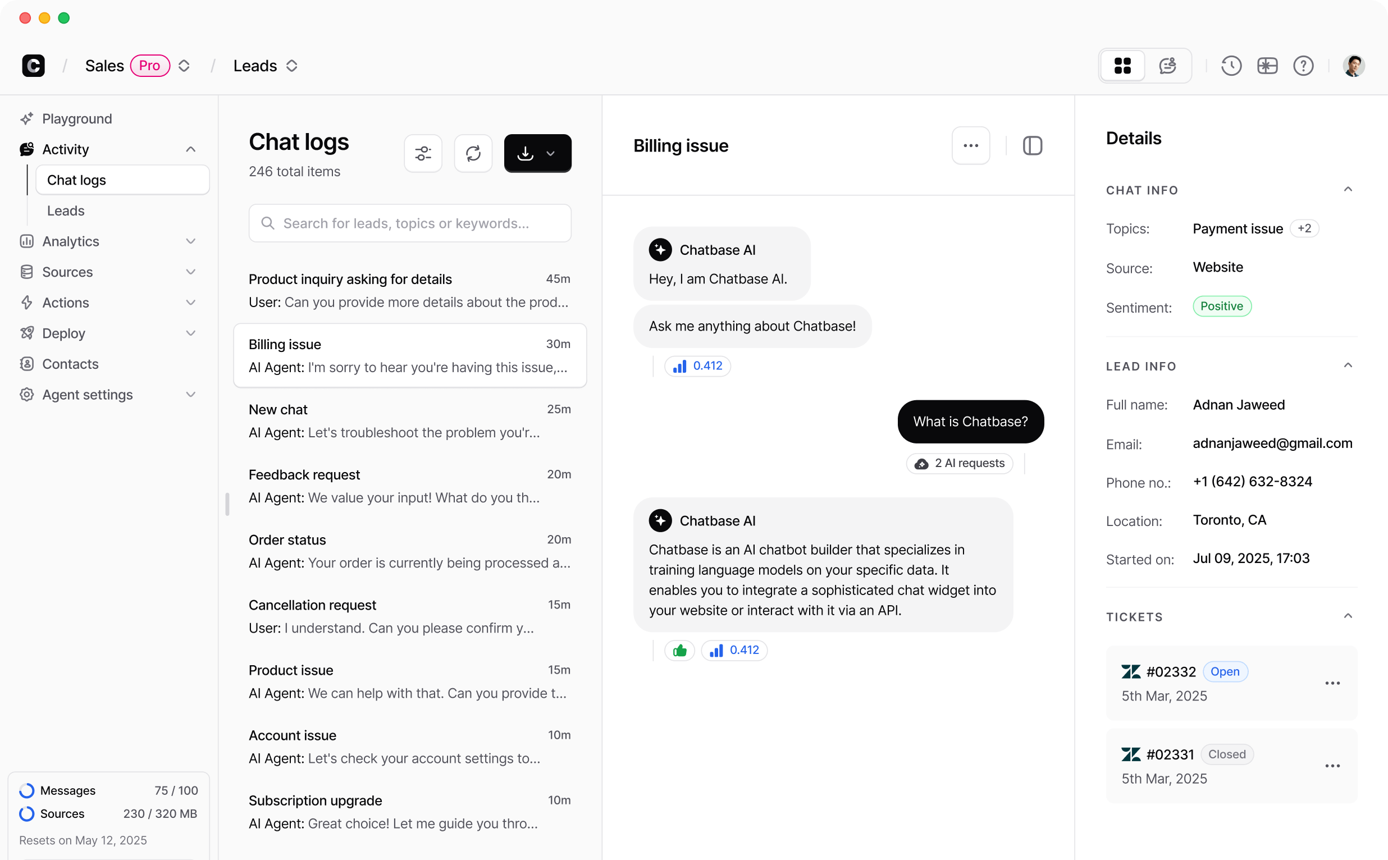Image resolution: width=1388 pixels, height=860 pixels.
Task: Open more options for the Billing issue chat
Action: pos(970,145)
